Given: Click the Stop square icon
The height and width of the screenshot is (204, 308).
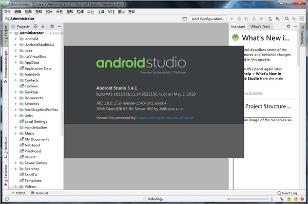Looking at the screenshot, I should [261, 18].
